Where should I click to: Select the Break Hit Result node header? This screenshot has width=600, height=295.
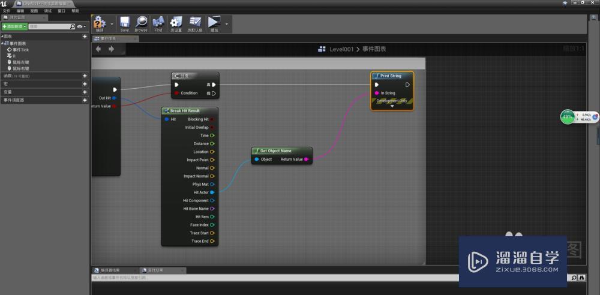[190, 110]
